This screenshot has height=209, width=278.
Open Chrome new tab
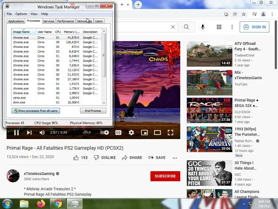[x=138, y=5]
